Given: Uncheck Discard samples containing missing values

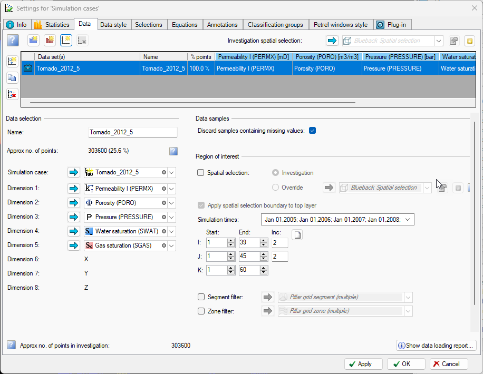Looking at the screenshot, I should (x=312, y=131).
